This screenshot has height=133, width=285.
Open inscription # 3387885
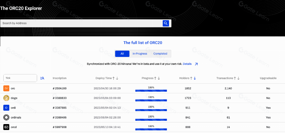[x=60, y=108]
